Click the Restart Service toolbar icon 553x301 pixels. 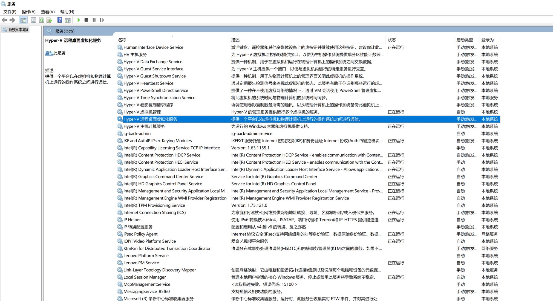pyautogui.click(x=102, y=20)
